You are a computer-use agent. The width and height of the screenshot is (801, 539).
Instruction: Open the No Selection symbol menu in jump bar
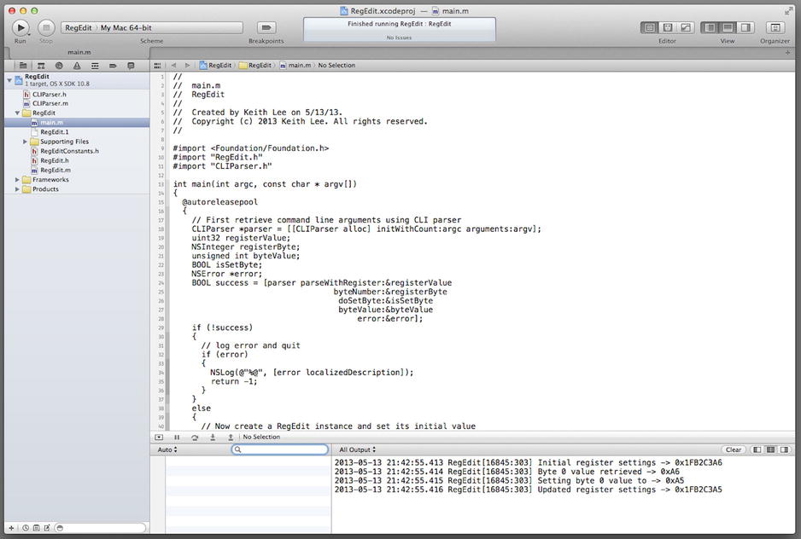[x=336, y=66]
